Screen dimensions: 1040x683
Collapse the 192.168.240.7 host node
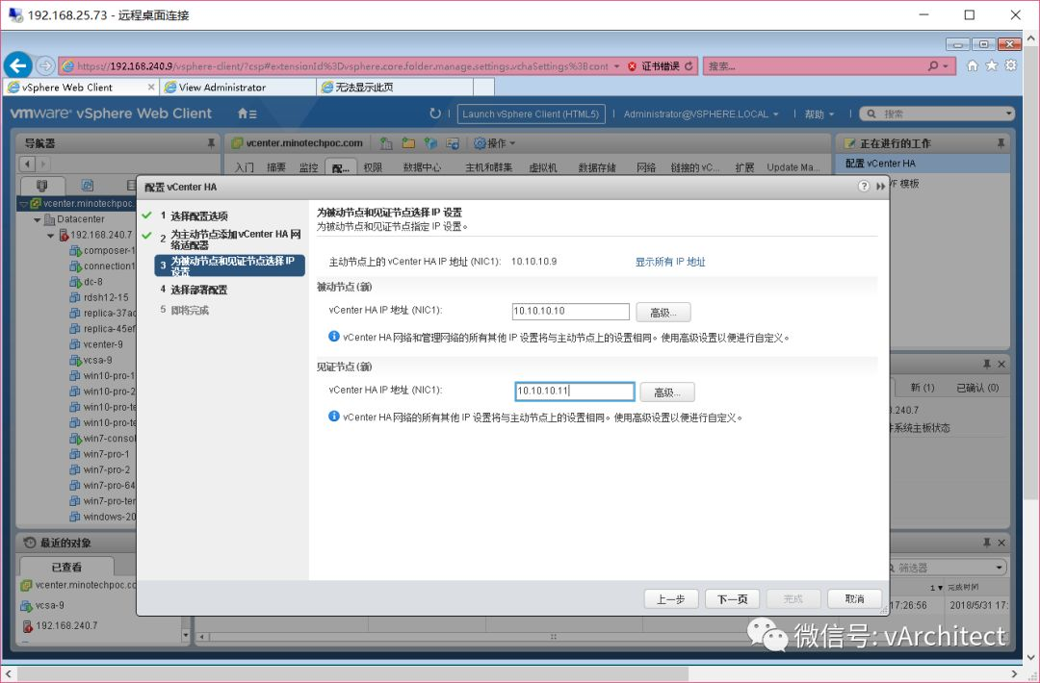[50, 235]
